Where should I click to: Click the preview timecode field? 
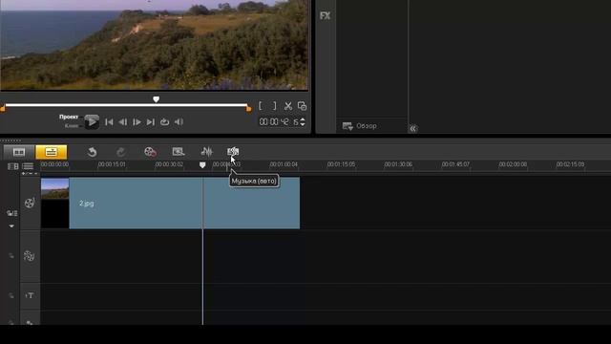[x=279, y=122]
